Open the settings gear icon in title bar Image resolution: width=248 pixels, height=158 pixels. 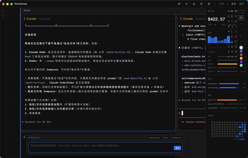pos(201,4)
